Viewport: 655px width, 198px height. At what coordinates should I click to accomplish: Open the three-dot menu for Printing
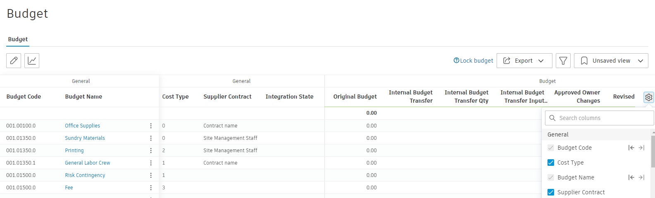tap(151, 151)
